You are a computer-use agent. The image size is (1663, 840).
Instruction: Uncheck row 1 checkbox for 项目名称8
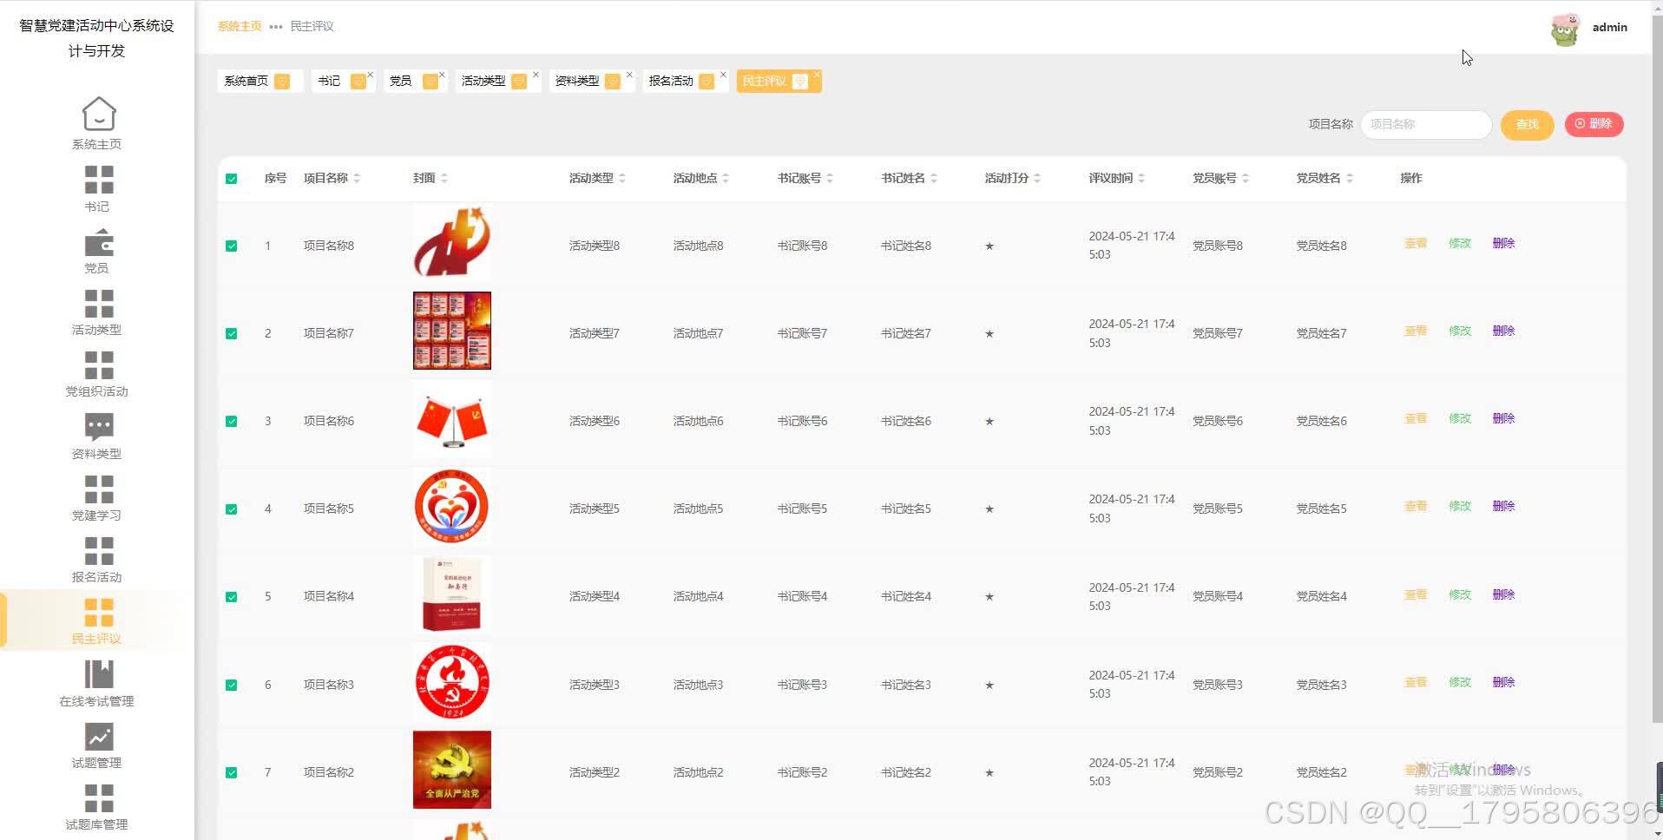tap(231, 246)
